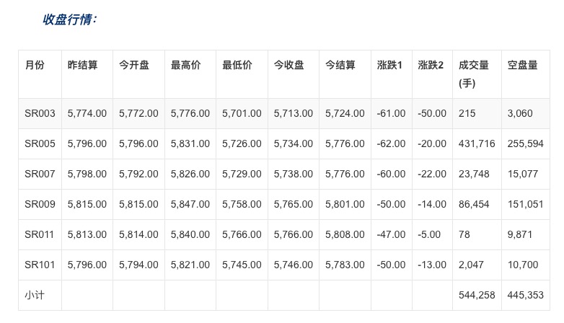Click the 最低价 column header
Viewport: 564px width, 323px height.
click(237, 66)
